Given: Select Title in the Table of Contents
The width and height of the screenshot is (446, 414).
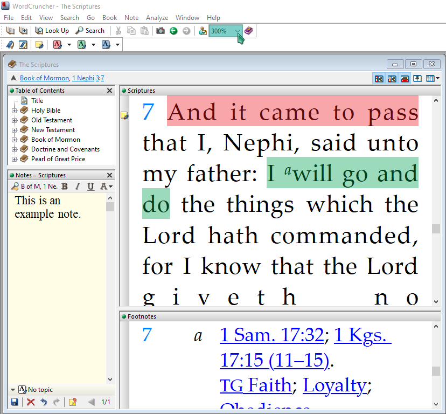Looking at the screenshot, I should [x=37, y=100].
